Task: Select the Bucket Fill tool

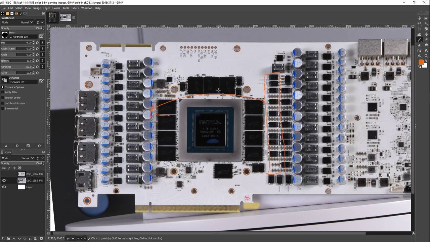Action: pos(426,34)
